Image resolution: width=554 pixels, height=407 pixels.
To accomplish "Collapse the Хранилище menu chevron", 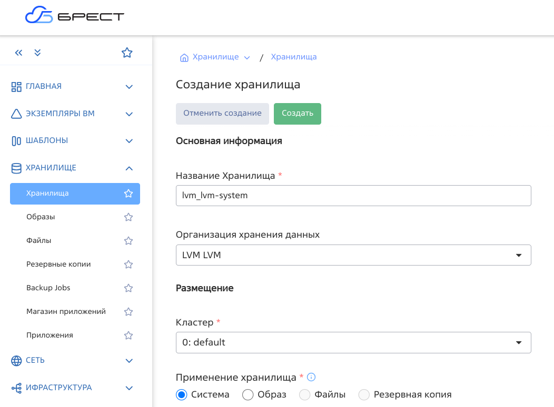I will 129,168.
